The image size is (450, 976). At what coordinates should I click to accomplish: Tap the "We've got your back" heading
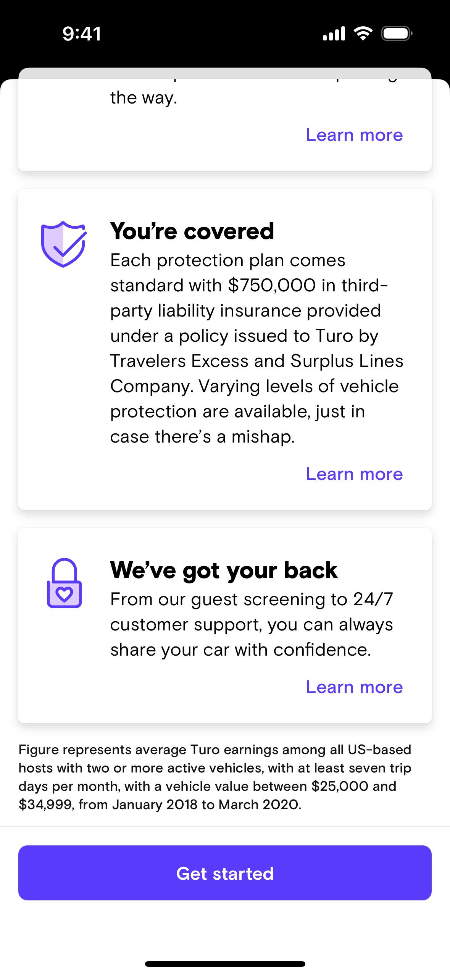coord(224,570)
